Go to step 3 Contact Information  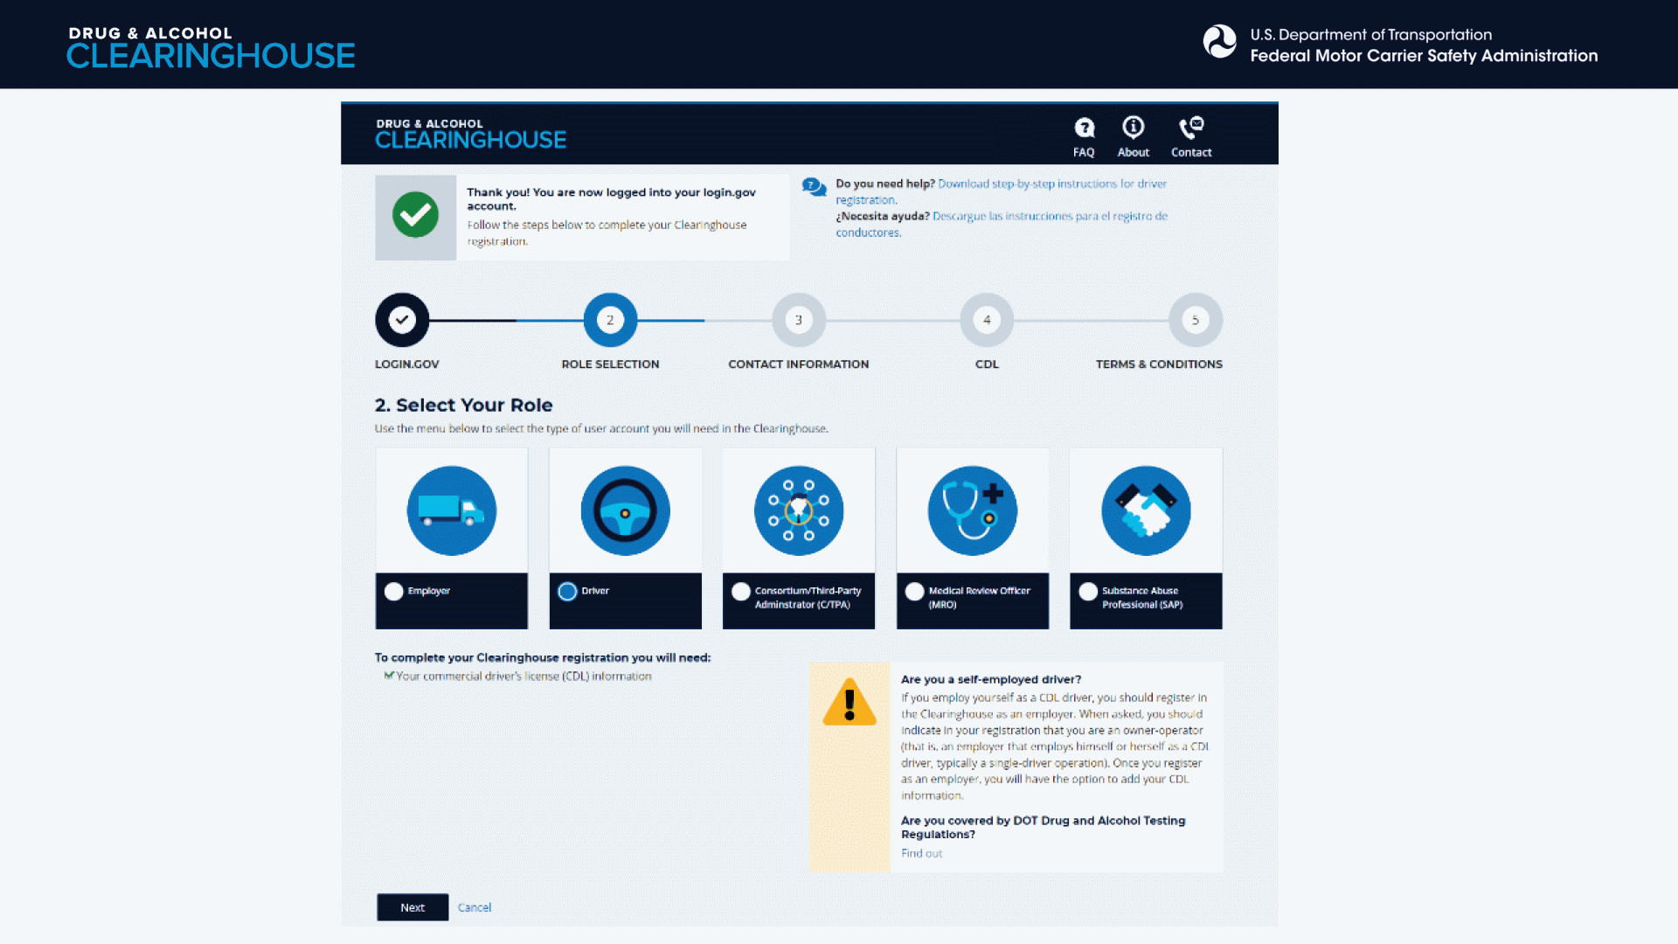[798, 320]
